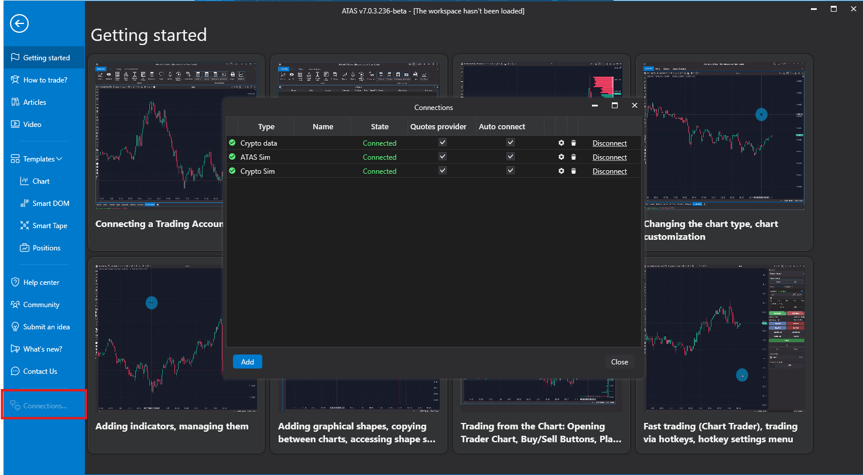
Task: Close Connections dialog with X icon
Action: tap(634, 105)
